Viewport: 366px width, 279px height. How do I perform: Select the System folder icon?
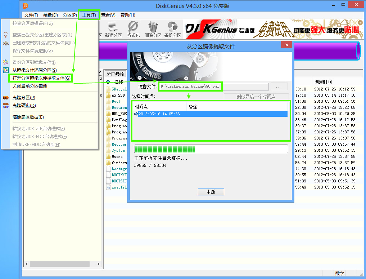tap(108, 150)
